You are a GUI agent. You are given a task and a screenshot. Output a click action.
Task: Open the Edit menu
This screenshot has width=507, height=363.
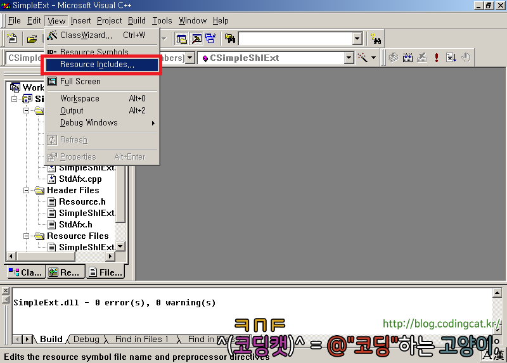pyautogui.click(x=34, y=21)
